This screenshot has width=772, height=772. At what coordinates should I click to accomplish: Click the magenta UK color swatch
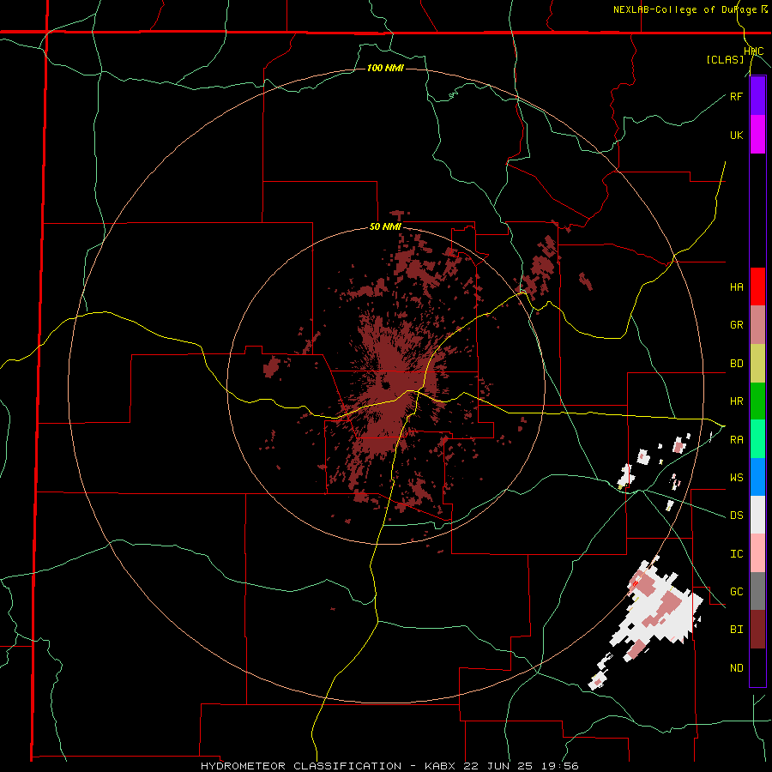click(x=757, y=135)
